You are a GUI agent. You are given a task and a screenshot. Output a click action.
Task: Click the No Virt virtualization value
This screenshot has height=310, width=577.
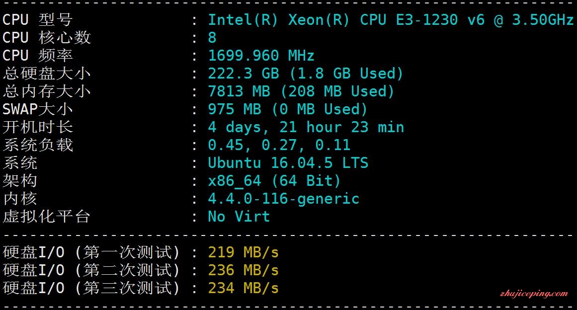tap(239, 217)
